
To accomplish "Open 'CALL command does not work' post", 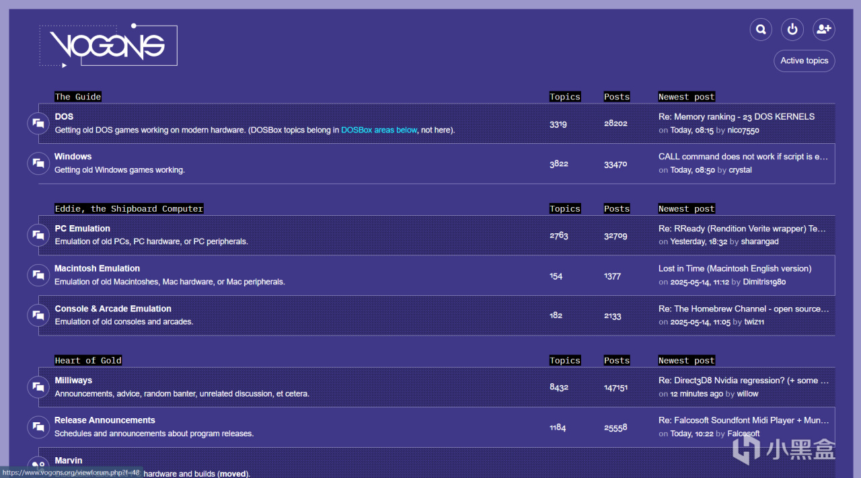I will pyautogui.click(x=743, y=157).
